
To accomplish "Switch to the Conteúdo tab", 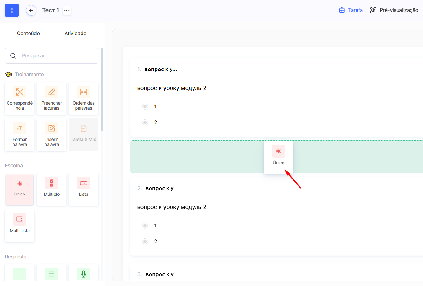I will (x=28, y=34).
